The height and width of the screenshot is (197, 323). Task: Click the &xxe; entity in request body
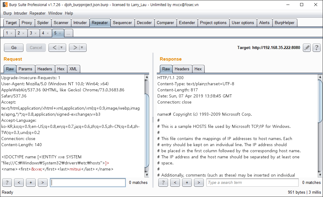click(x=37, y=169)
